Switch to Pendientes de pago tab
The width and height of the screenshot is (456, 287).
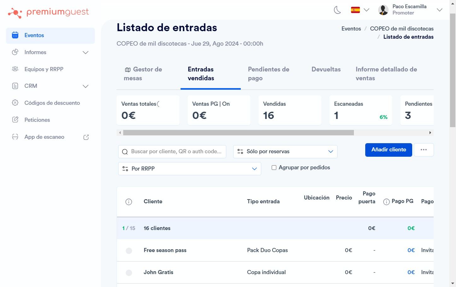point(268,74)
